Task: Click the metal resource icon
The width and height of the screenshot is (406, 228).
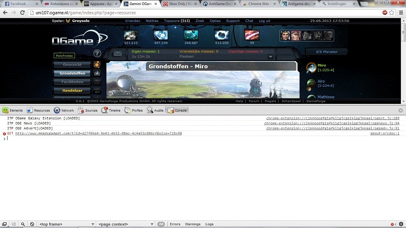Action: click(131, 35)
